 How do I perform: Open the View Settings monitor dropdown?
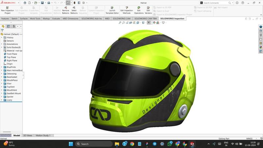coord(163,23)
